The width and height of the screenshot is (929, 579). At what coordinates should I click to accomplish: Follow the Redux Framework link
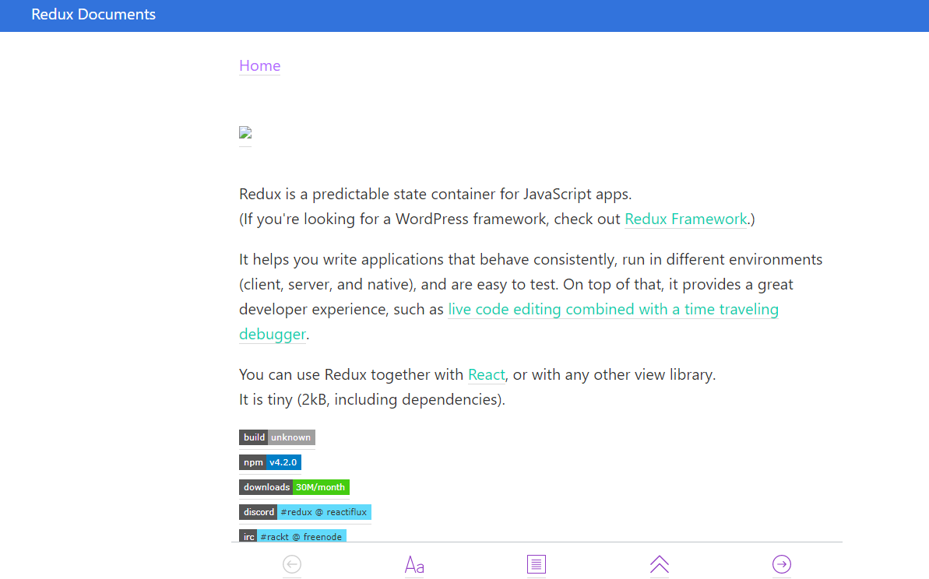[x=686, y=219]
